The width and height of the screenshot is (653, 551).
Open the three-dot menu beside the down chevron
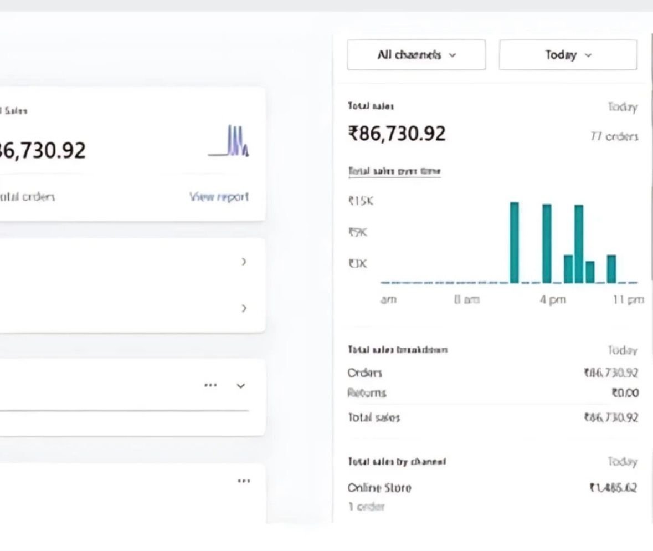tap(210, 385)
